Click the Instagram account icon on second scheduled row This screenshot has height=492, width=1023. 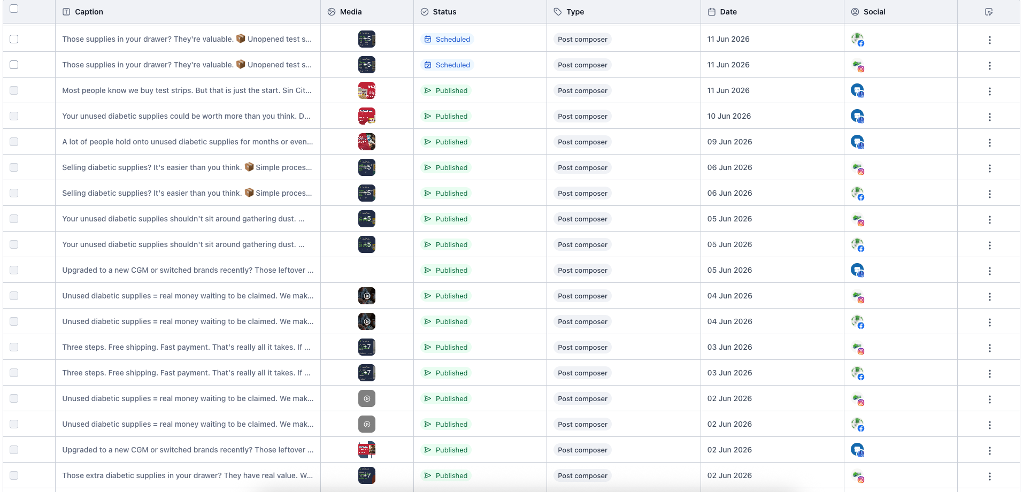[858, 65]
